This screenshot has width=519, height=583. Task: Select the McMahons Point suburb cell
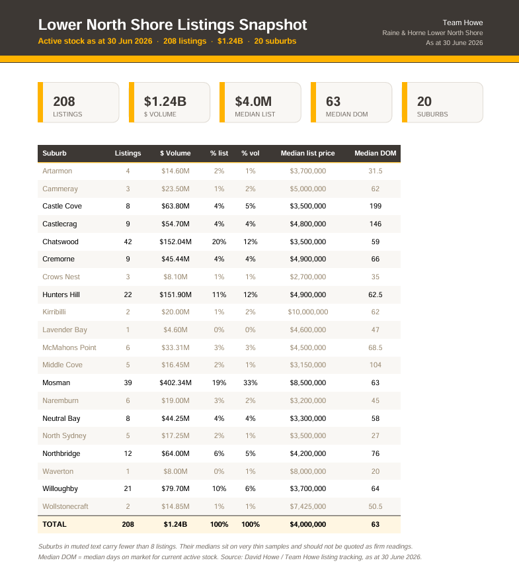tap(69, 347)
